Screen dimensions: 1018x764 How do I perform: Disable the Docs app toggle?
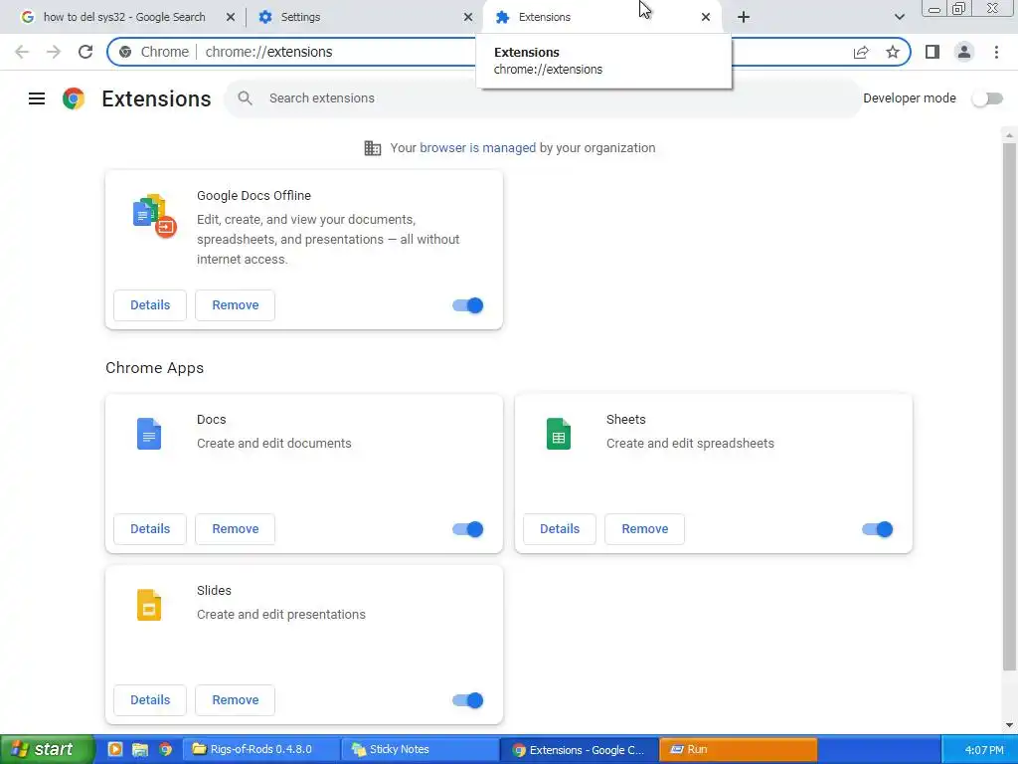(468, 529)
